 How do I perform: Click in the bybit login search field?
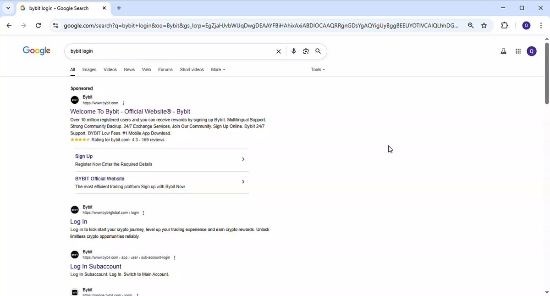170,51
